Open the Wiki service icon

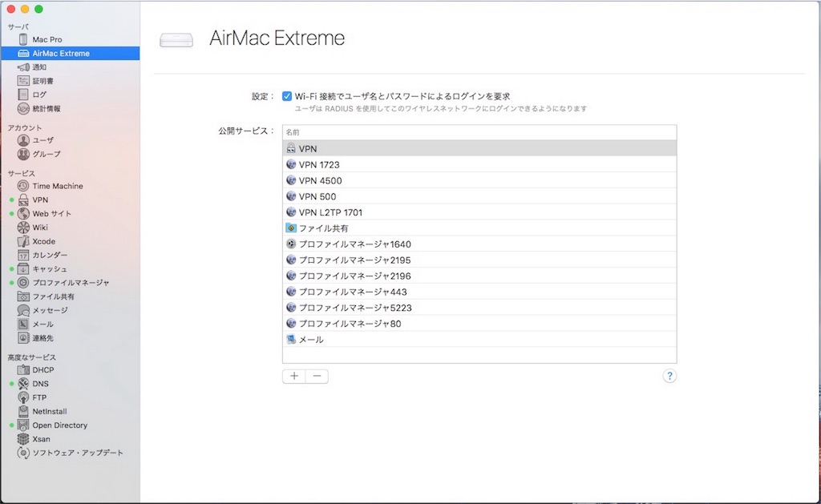coord(23,227)
